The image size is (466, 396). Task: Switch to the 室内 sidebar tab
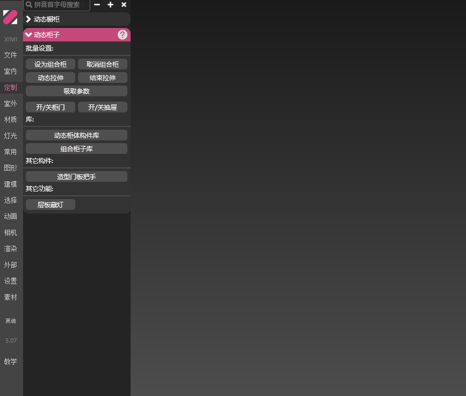[11, 71]
